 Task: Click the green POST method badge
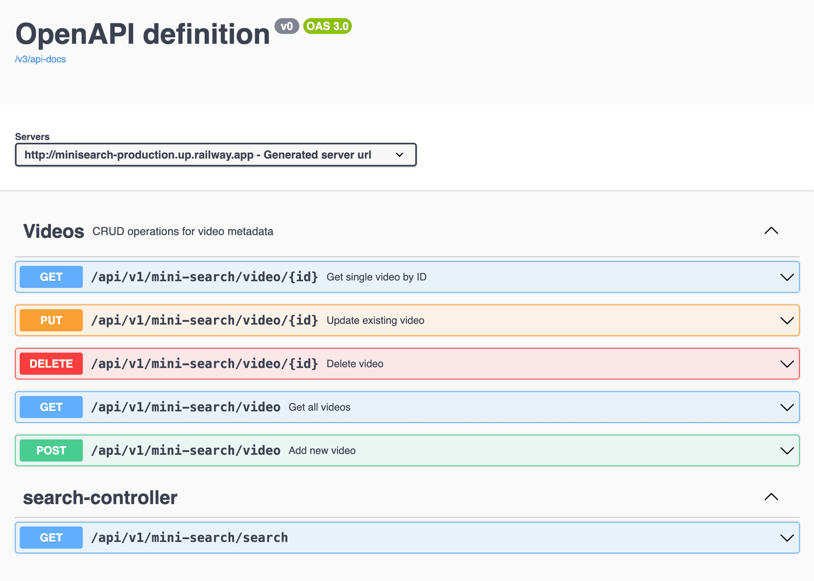coord(51,450)
